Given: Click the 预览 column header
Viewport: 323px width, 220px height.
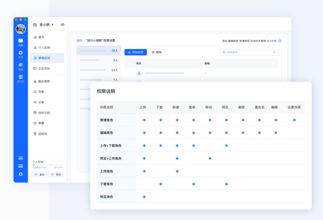Looking at the screenshot, I should 225,107.
